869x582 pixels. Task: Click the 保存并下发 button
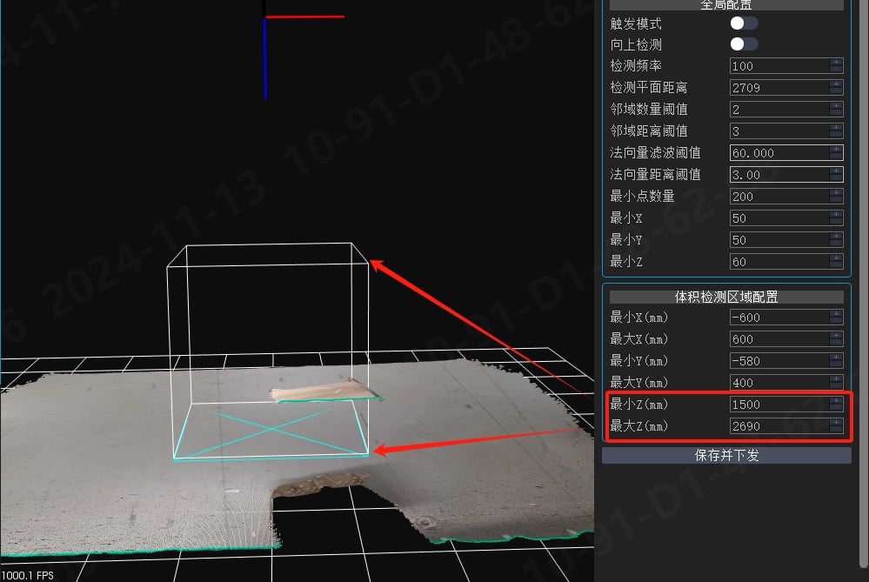click(726, 456)
